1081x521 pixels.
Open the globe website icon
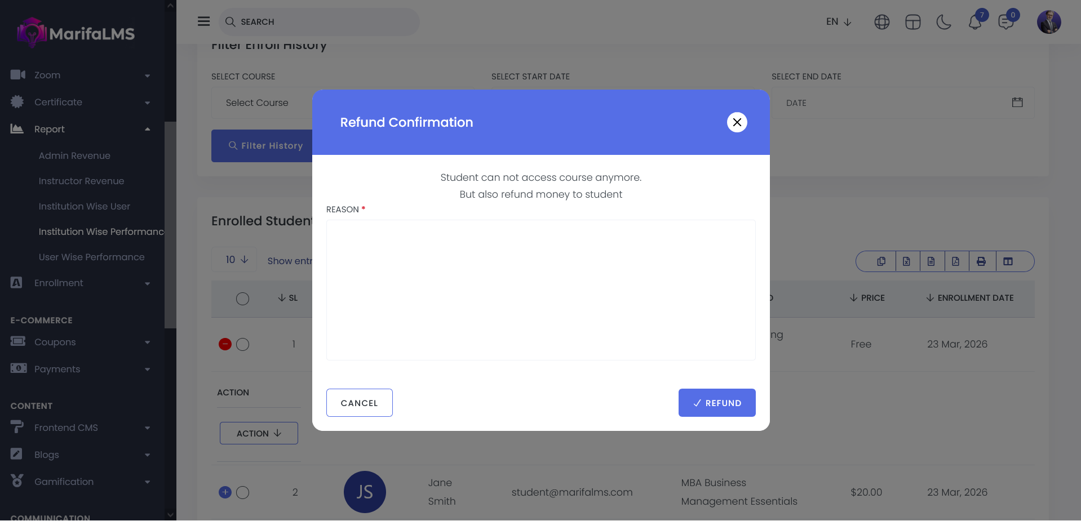tap(881, 22)
